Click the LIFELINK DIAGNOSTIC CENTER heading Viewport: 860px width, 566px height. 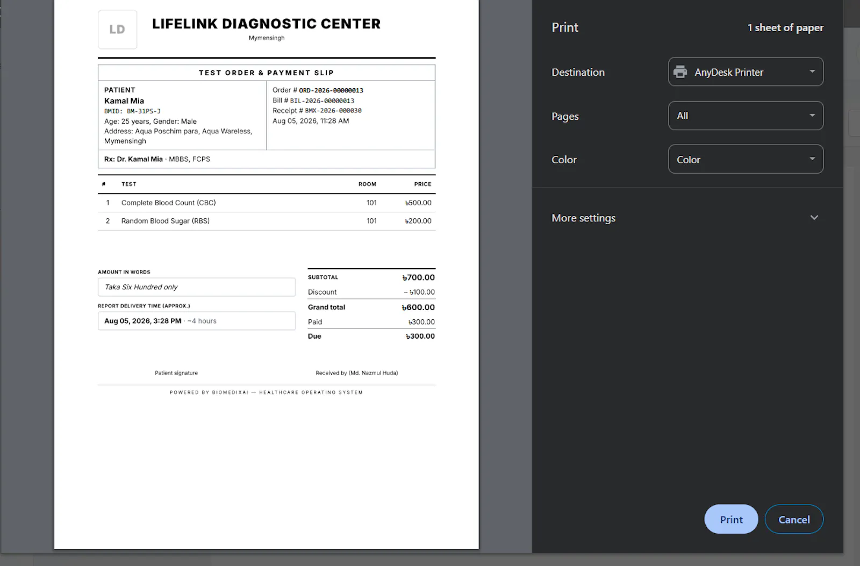pyautogui.click(x=267, y=24)
